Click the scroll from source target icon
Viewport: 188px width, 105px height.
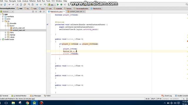click(x=33, y=12)
